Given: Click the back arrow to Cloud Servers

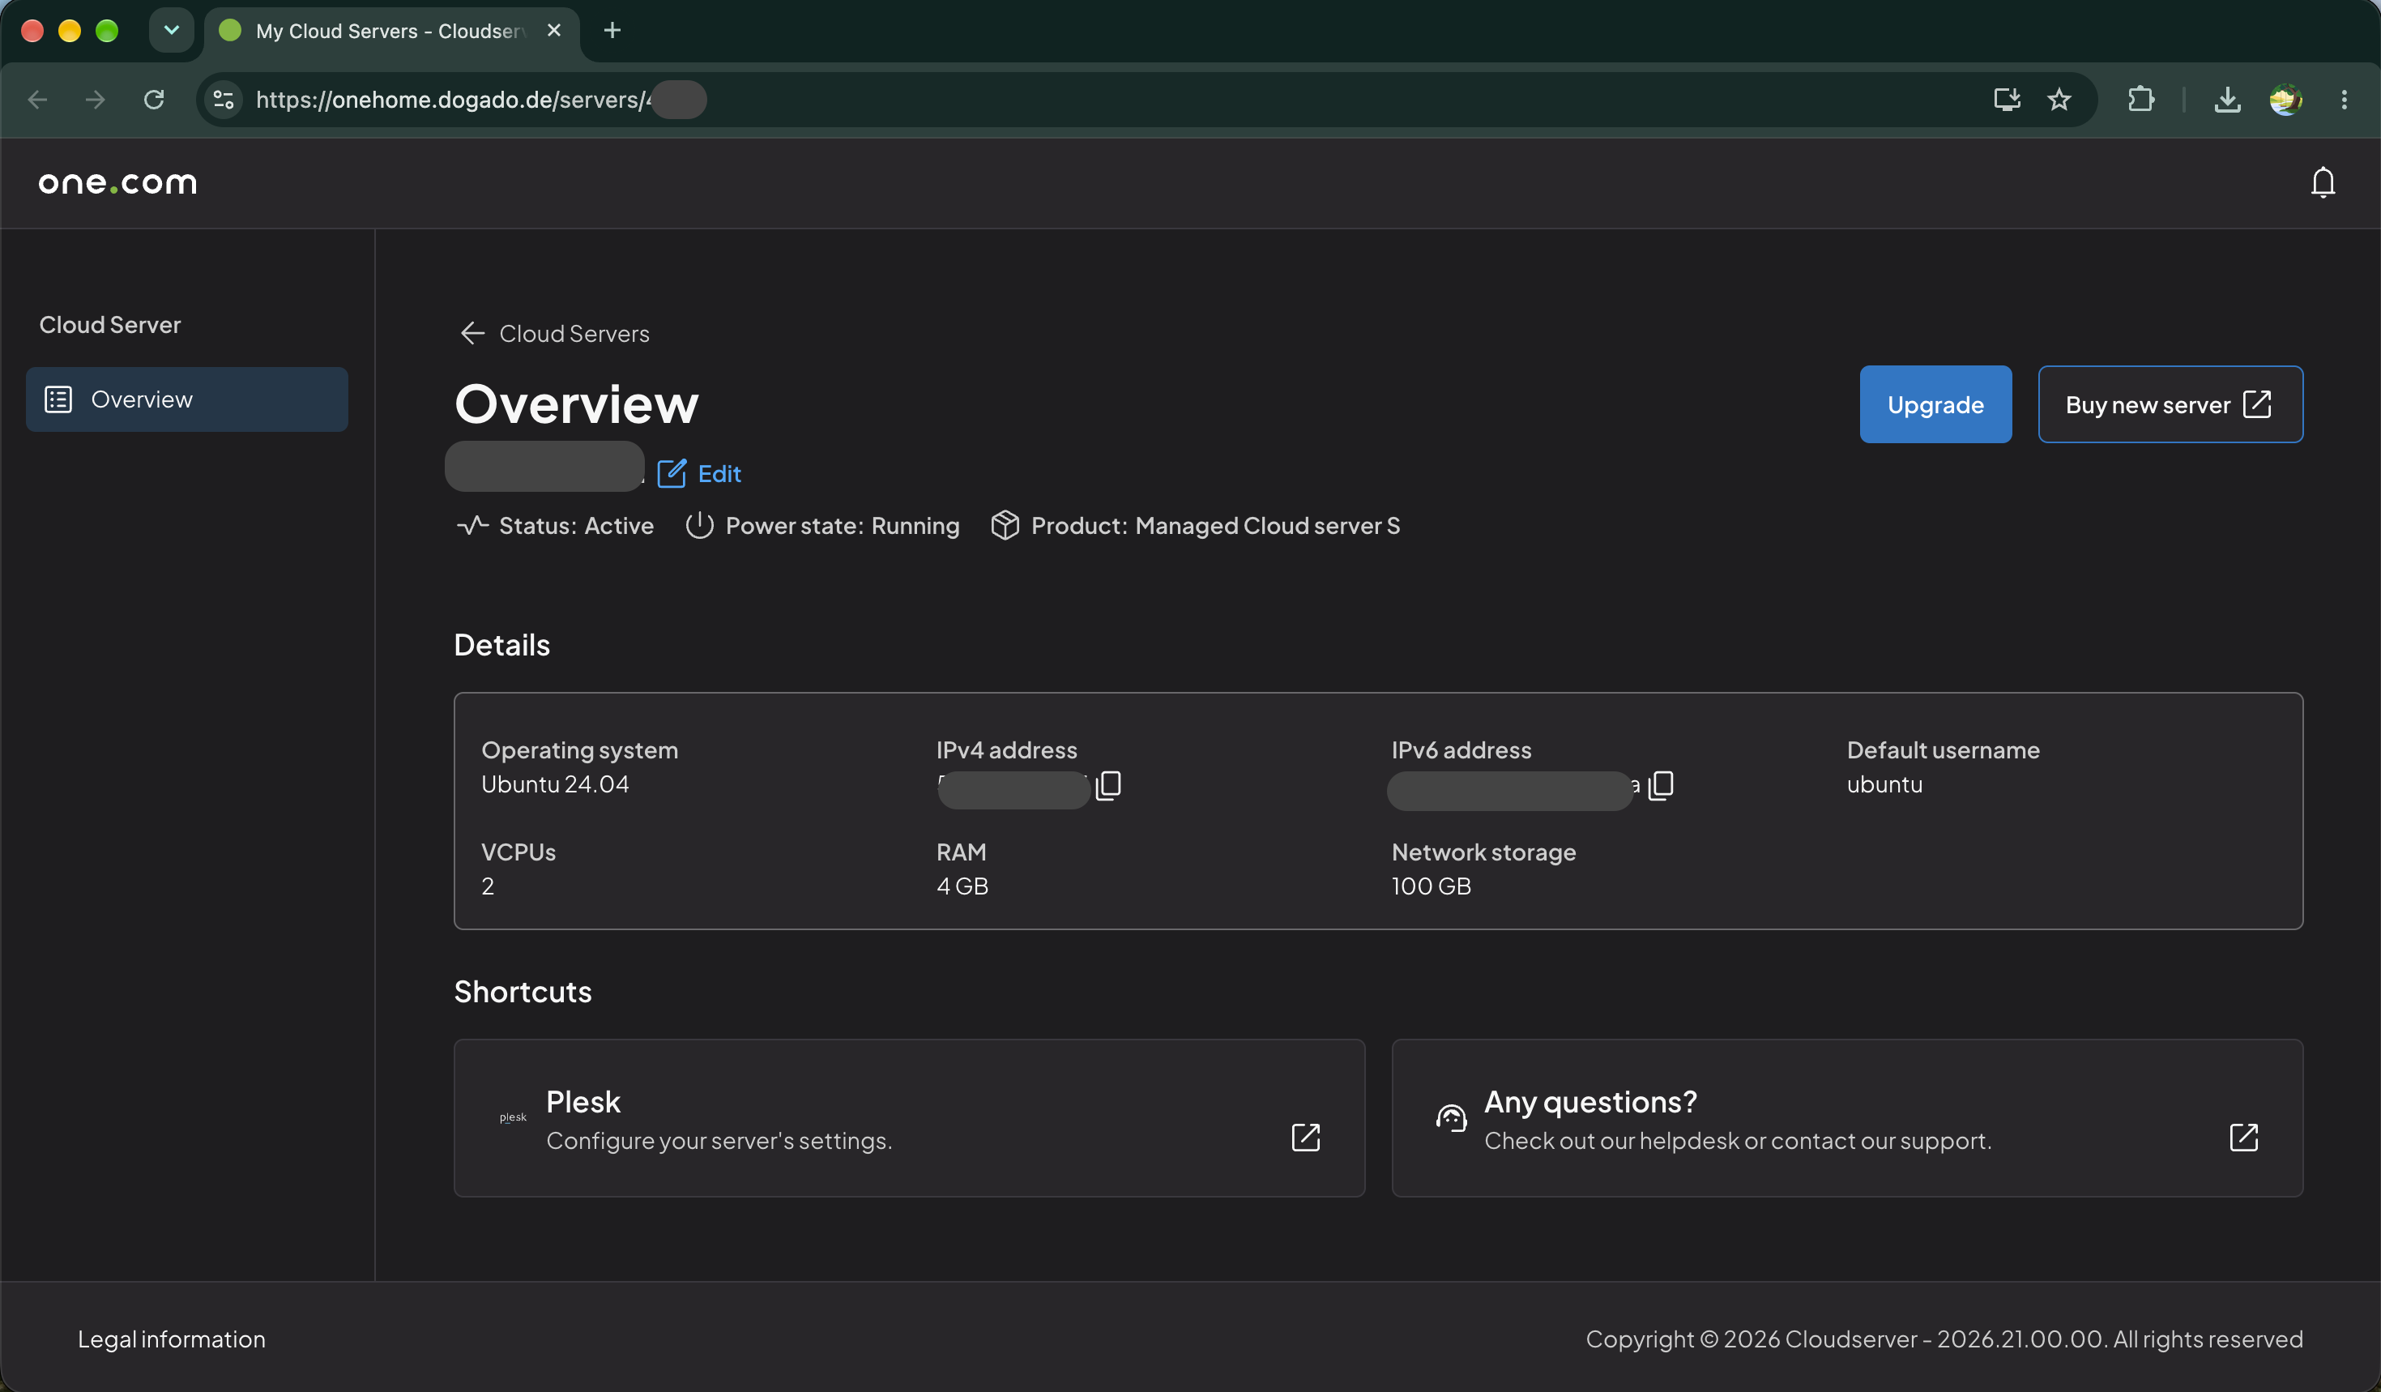Looking at the screenshot, I should tap(472, 334).
